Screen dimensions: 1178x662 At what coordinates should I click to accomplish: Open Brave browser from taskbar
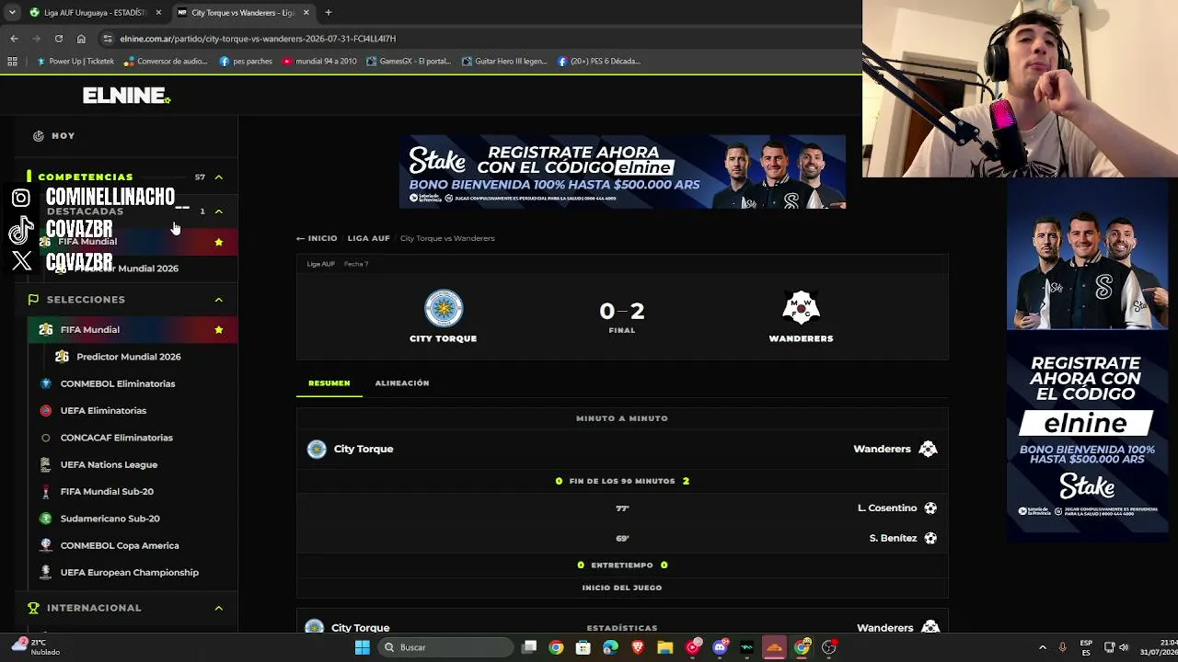(638, 647)
